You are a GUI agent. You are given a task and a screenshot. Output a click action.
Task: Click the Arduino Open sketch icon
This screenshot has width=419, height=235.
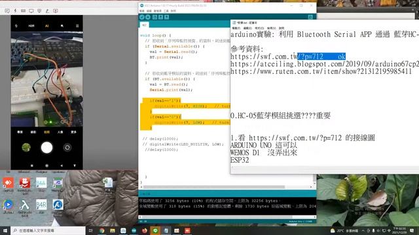click(160, 17)
